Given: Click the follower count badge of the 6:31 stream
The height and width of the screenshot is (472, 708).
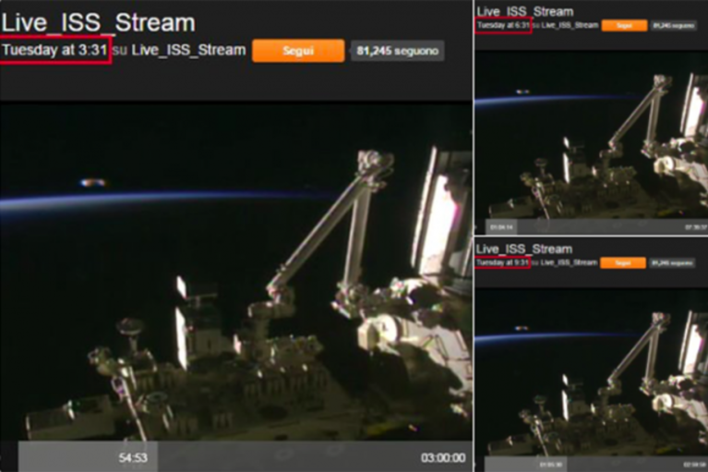Looking at the screenshot, I should 673,26.
